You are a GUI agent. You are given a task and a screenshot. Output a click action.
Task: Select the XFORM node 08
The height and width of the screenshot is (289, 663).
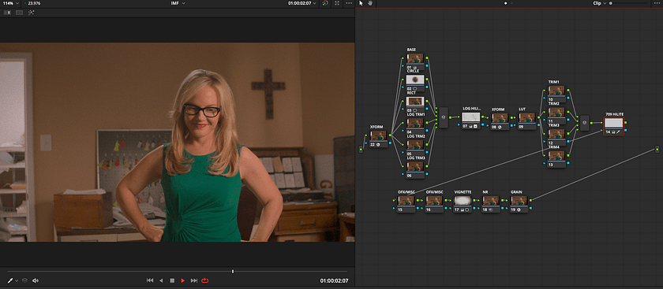[500, 121]
